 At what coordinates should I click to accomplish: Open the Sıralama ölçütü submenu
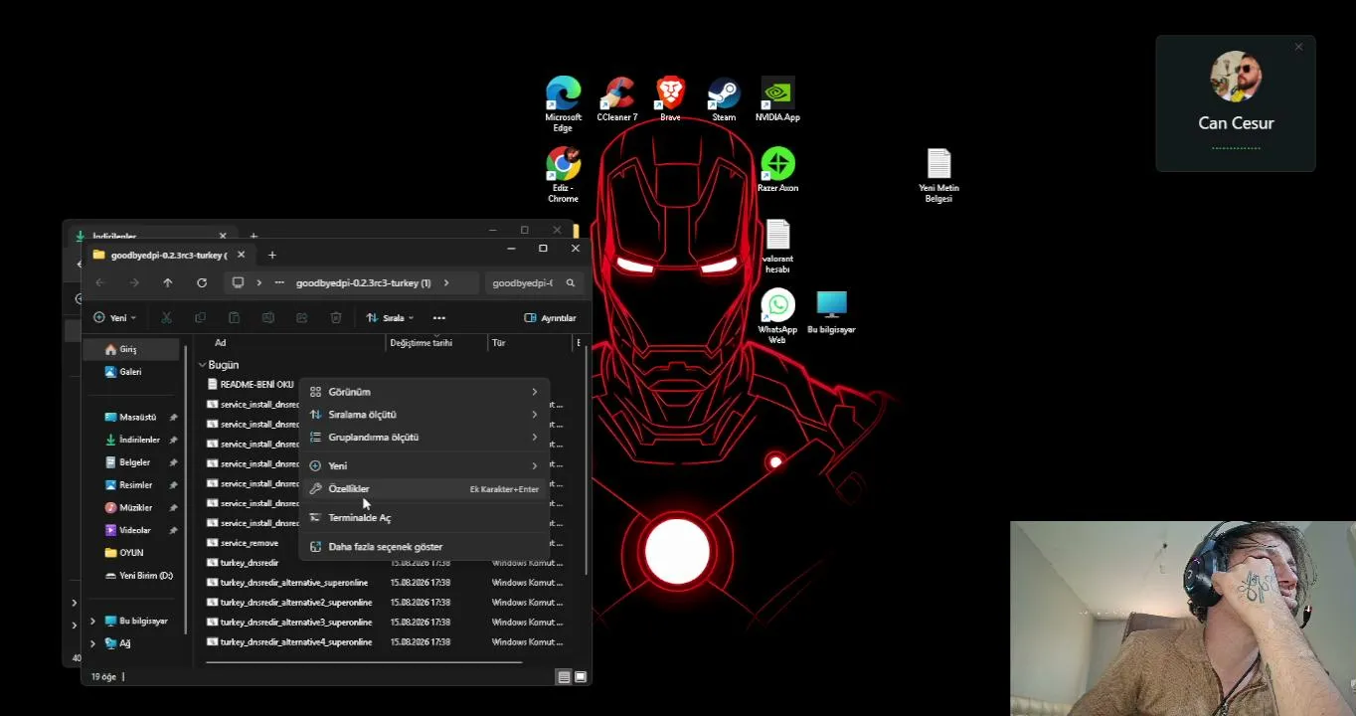tap(424, 415)
